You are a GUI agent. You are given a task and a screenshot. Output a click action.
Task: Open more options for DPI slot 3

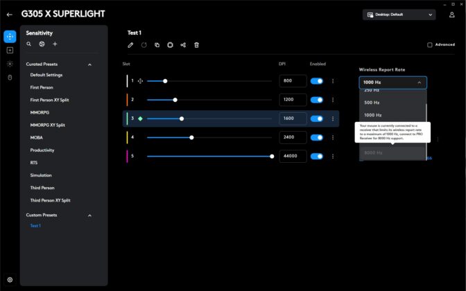(333, 118)
